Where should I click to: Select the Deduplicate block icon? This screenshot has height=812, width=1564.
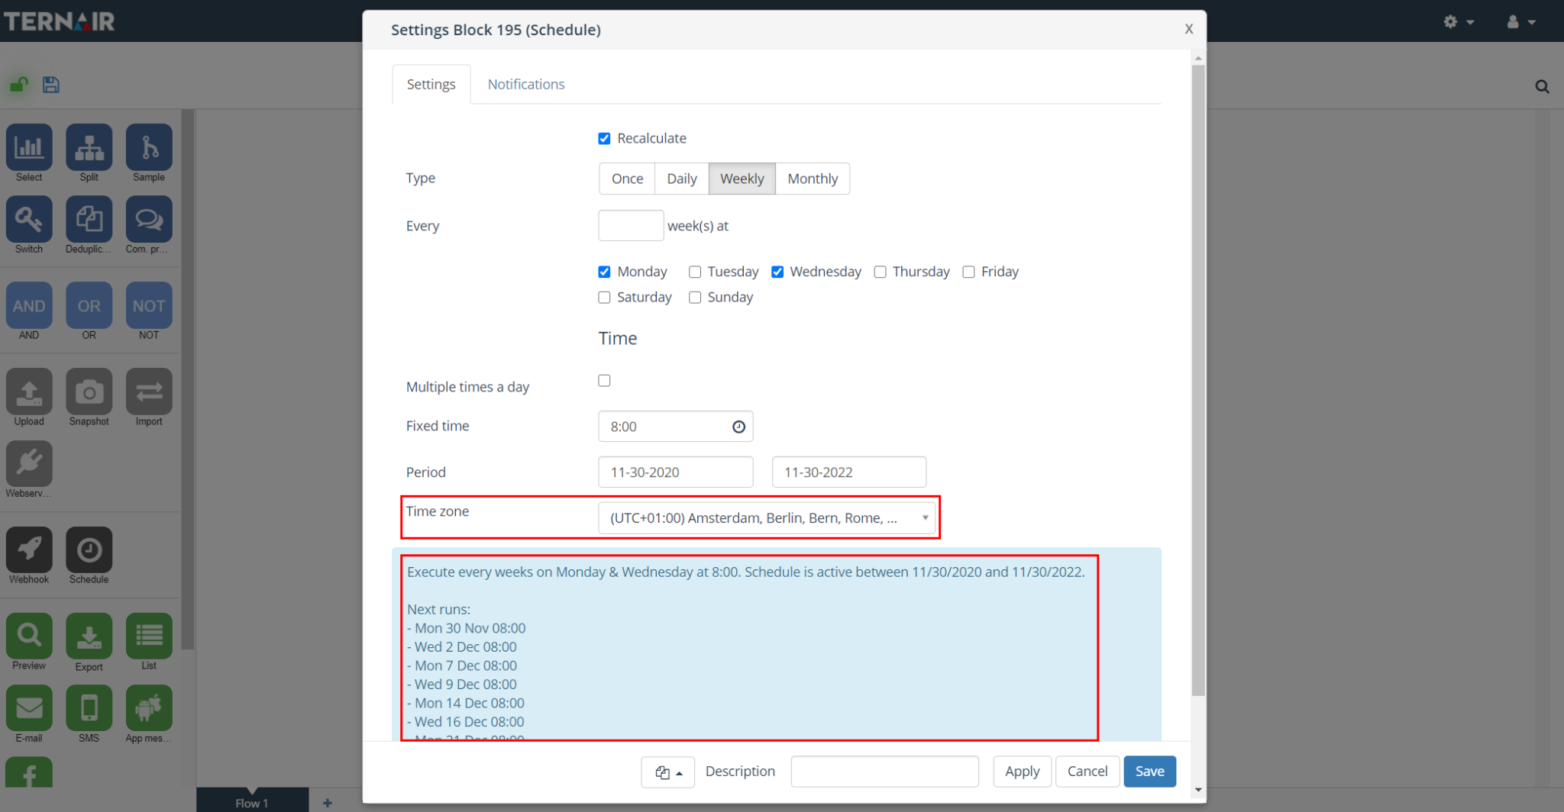(89, 220)
